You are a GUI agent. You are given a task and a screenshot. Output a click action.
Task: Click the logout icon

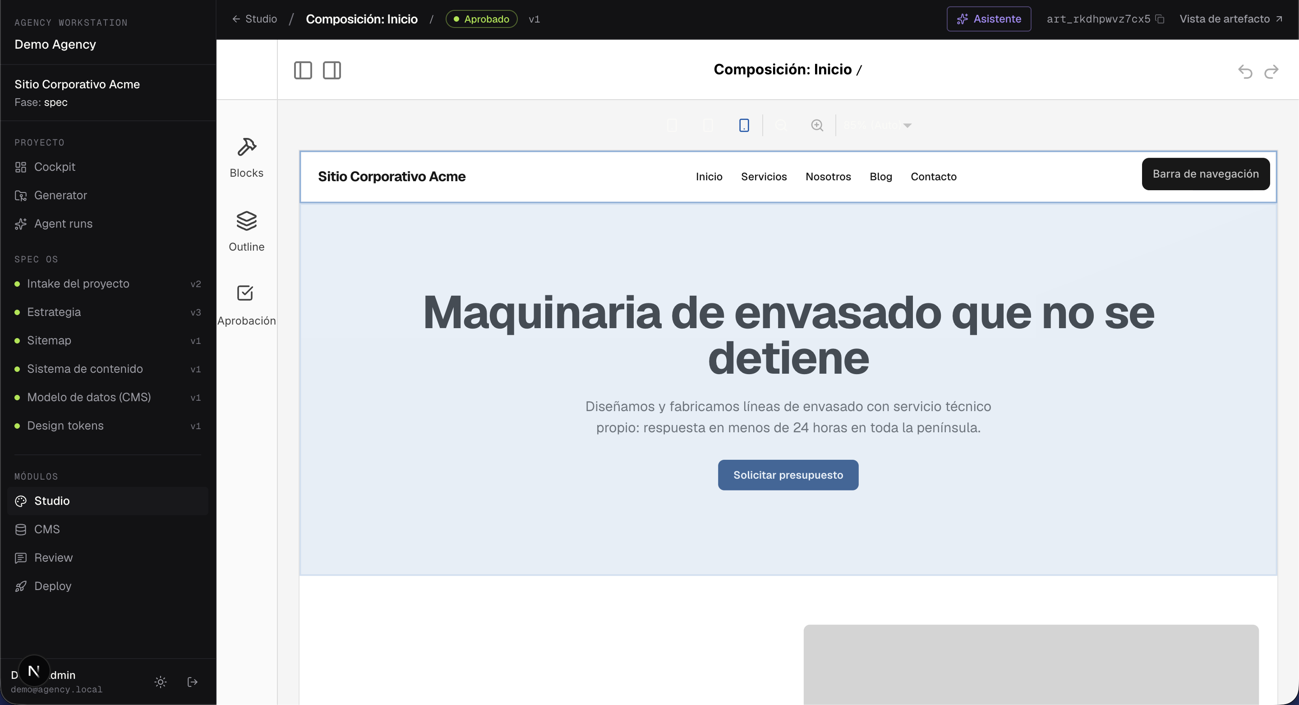192,682
